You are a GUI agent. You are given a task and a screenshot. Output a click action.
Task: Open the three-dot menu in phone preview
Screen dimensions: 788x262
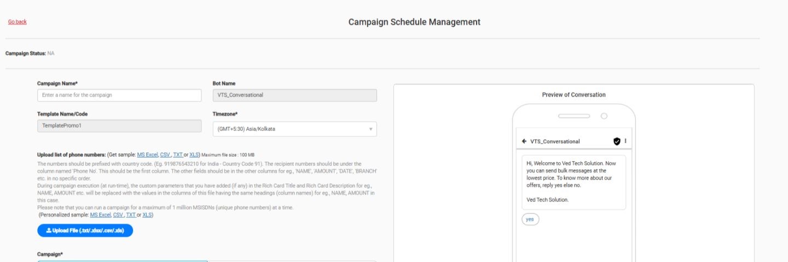[x=625, y=141]
